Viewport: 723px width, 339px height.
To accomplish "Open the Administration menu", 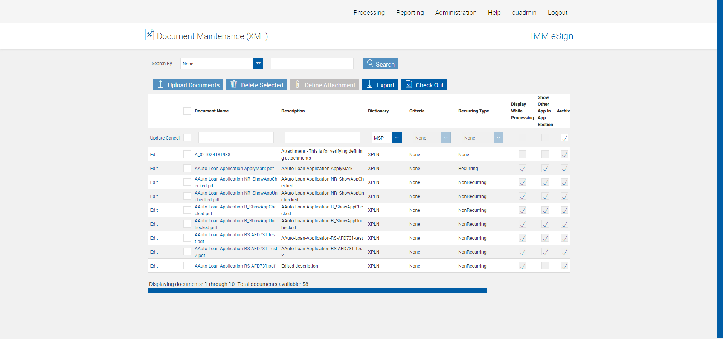I will 456,12.
